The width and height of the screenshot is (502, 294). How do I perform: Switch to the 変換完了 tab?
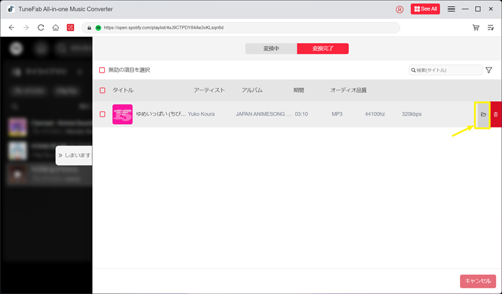point(323,49)
